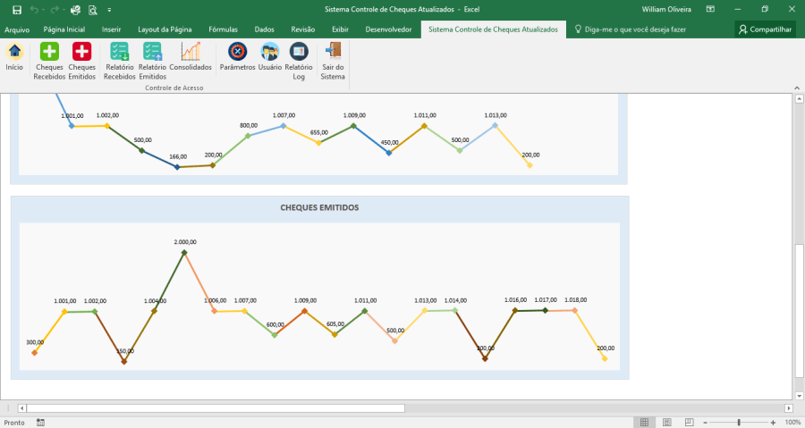Select Sistema Controle de Cheques Atualizados tab

(x=494, y=29)
